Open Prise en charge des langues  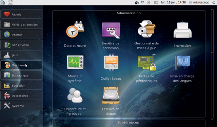(182, 69)
